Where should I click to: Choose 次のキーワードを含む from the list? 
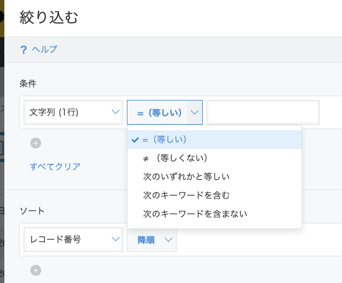pos(215,195)
